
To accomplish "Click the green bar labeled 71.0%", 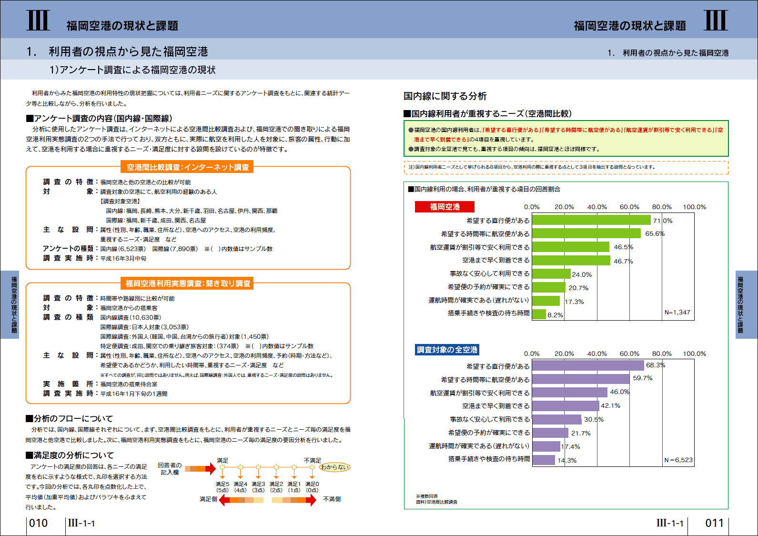I will coord(591,220).
